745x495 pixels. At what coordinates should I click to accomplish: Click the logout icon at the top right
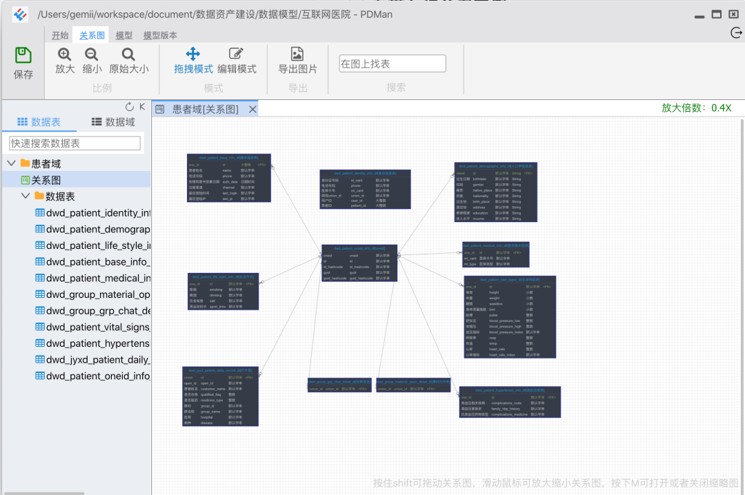click(736, 32)
